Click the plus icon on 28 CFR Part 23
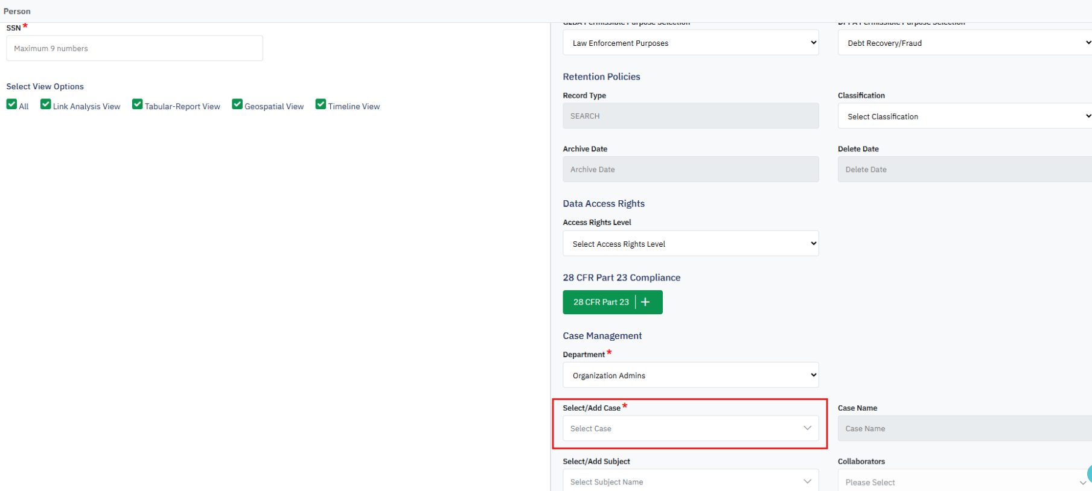Image resolution: width=1092 pixels, height=491 pixels. tap(645, 302)
